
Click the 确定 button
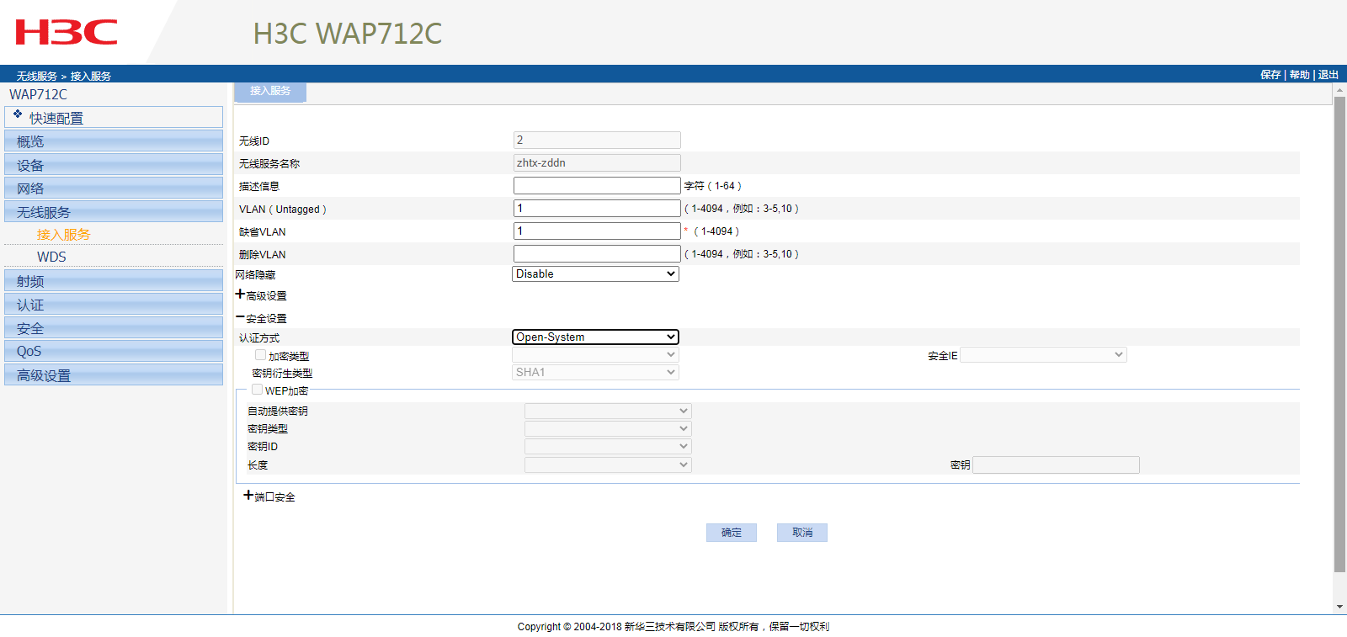pyautogui.click(x=732, y=533)
